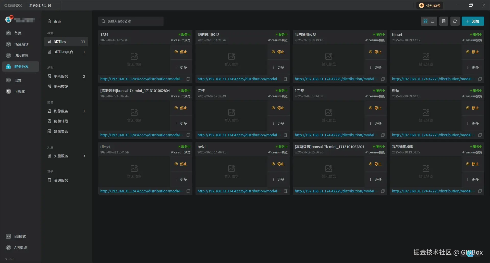Select 影像服务 in the service tree
This screenshot has width=490, height=263.
pos(66,111)
